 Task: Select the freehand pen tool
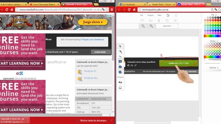tap(121, 52)
